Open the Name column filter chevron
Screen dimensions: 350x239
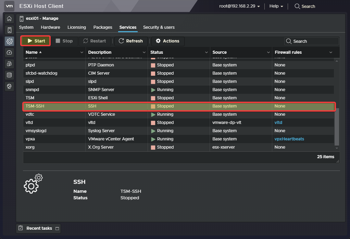82,52
